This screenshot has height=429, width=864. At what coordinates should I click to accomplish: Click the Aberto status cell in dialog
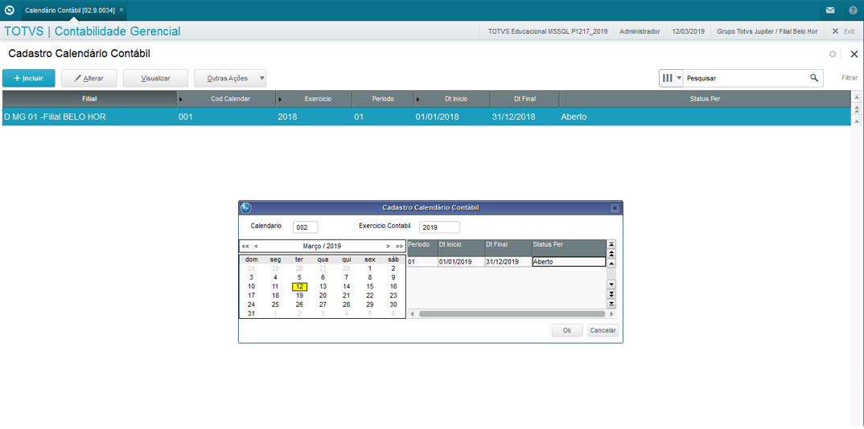[x=569, y=262]
